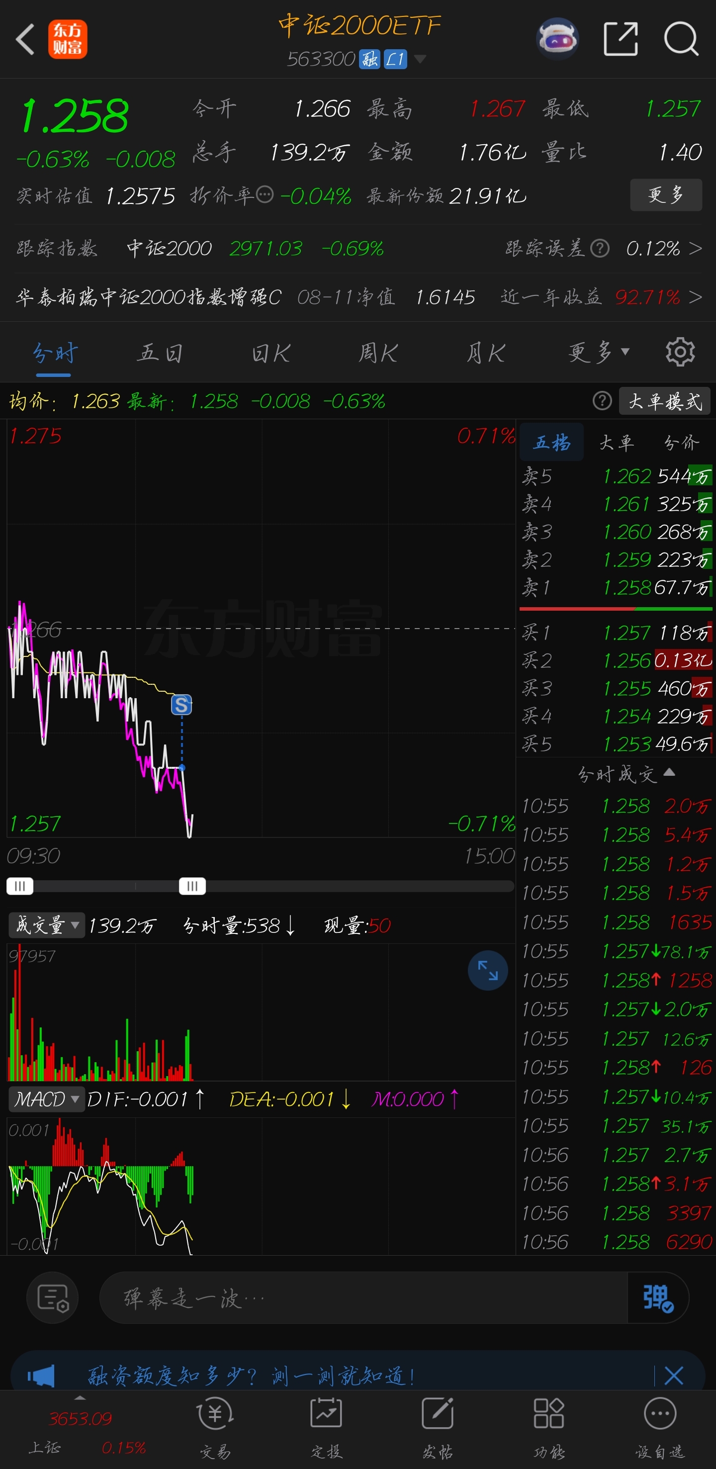Image resolution: width=716 pixels, height=1469 pixels.
Task: Tap the 融 margin badge
Action: pyautogui.click(x=369, y=59)
